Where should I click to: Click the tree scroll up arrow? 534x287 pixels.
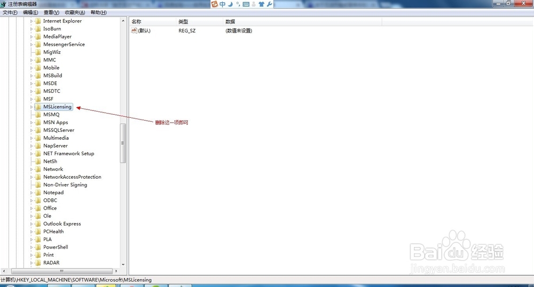pyautogui.click(x=123, y=21)
